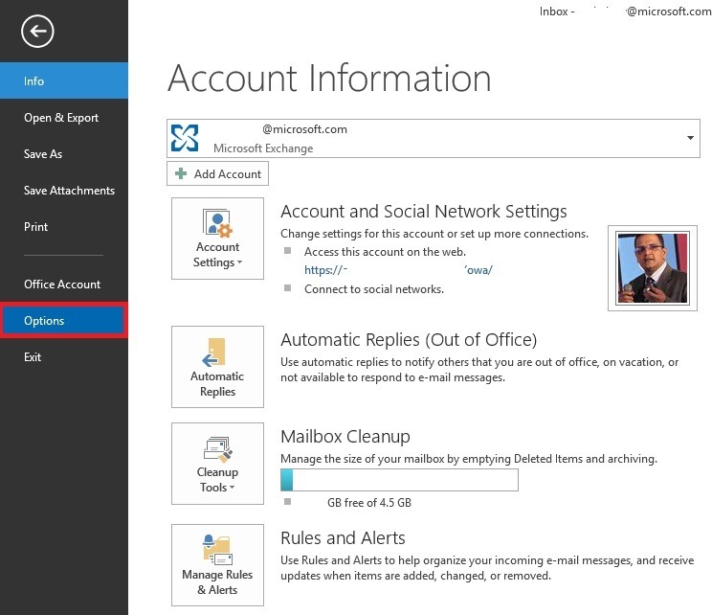Click the Manage Rules & Alerts folder-bell icon
712x615 pixels.
(217, 550)
